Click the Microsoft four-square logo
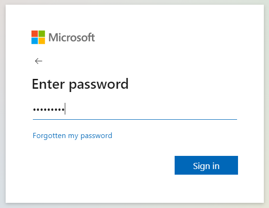The image size is (269, 208). [38, 37]
